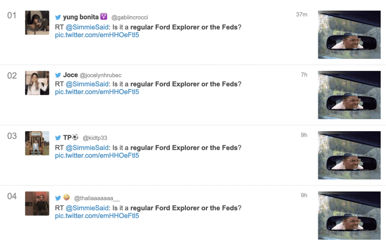Open @jocelynhrubec handle link
This screenshot has height=245, width=386.
click(x=100, y=75)
